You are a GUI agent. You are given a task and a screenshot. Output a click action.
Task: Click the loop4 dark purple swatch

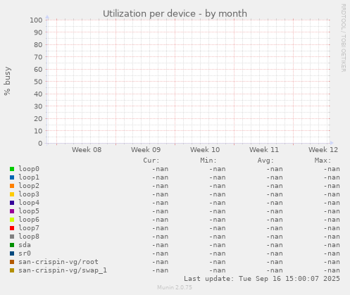click(x=12, y=203)
